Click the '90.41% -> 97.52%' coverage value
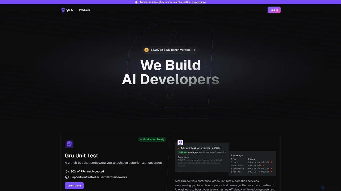The image size is (341, 191). pos(259,162)
